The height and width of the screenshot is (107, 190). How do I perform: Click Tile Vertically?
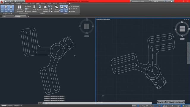click(x=73, y=9)
